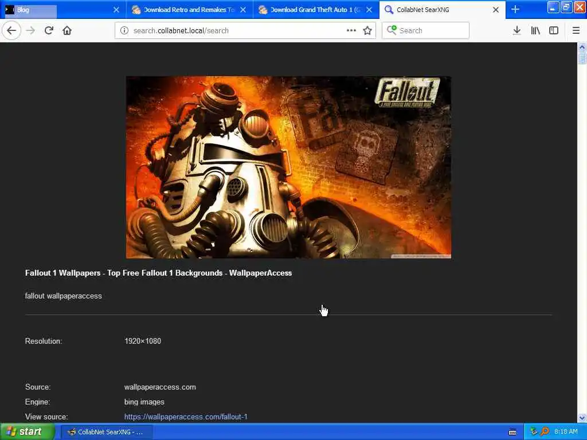
Task: Open the downloads panel
Action: point(516,31)
